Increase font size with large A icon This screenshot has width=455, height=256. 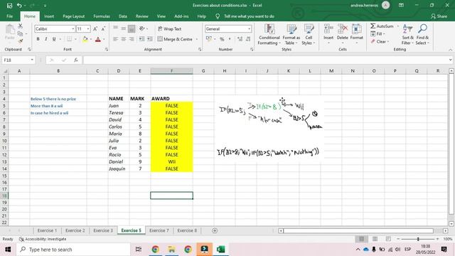(x=95, y=28)
